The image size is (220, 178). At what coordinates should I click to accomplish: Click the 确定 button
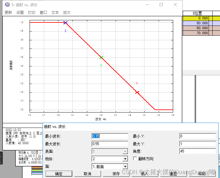coord(59,174)
